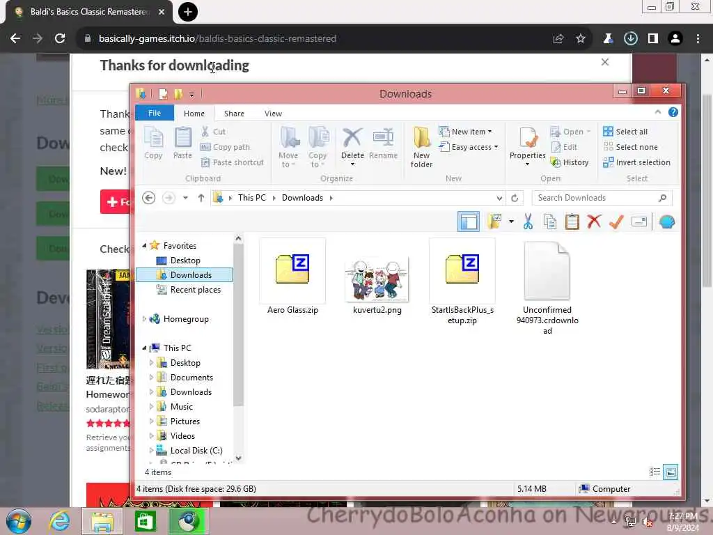Open the Quick Access Toolbar customize dropdown
The image size is (713, 535).
click(192, 95)
